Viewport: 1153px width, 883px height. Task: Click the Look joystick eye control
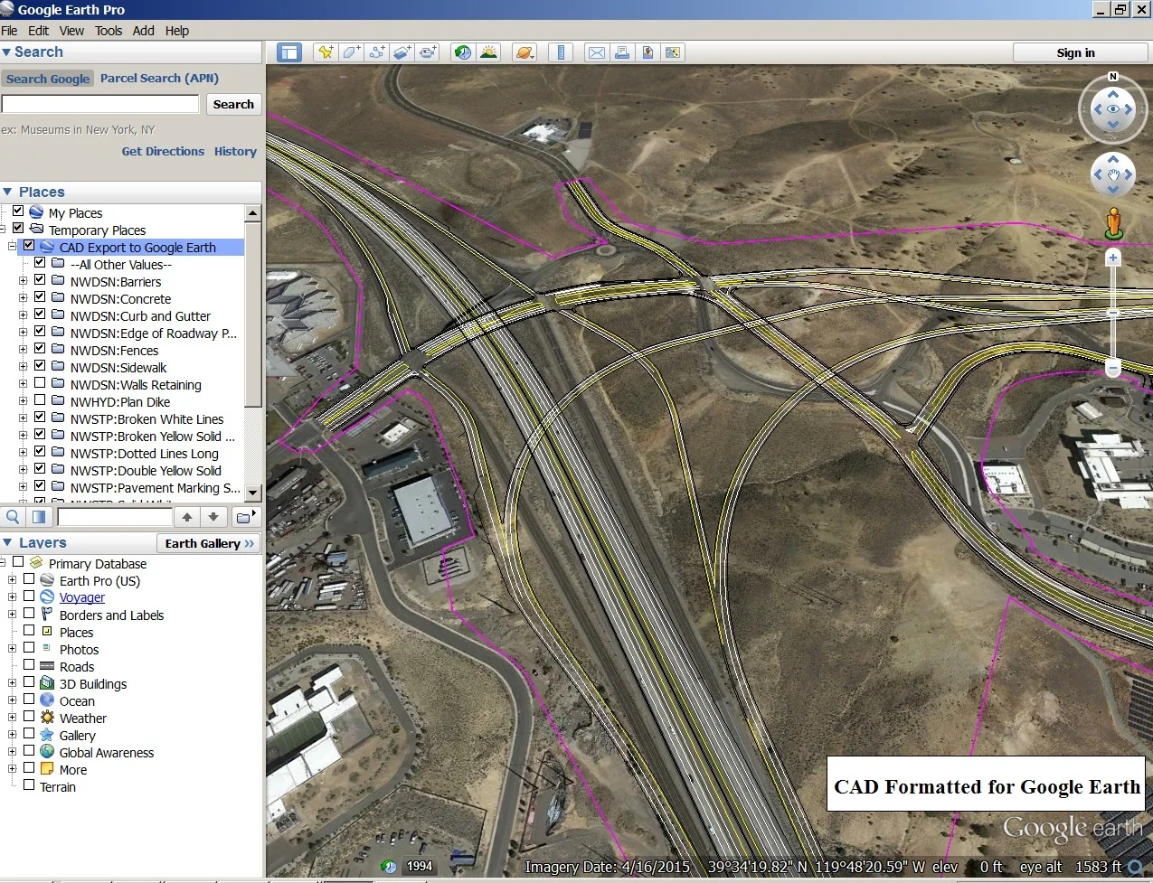[1113, 109]
